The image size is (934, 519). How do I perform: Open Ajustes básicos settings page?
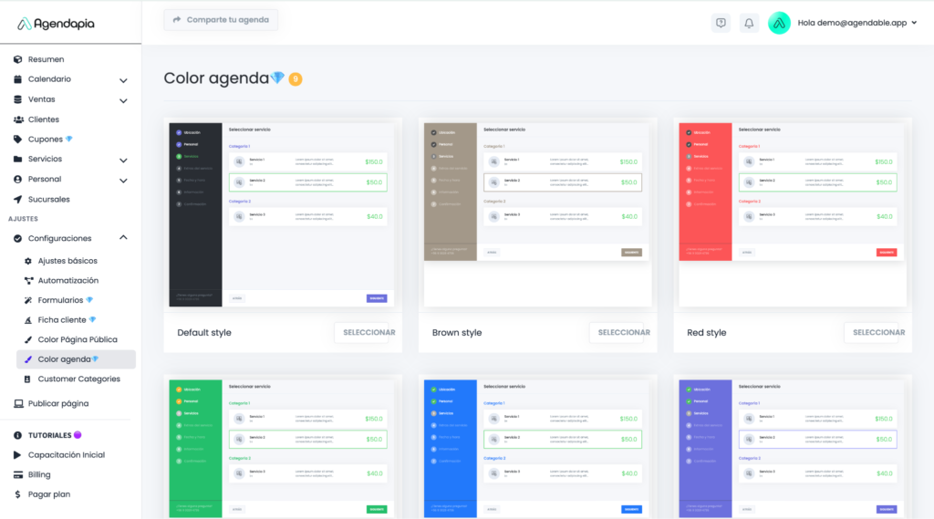click(67, 261)
